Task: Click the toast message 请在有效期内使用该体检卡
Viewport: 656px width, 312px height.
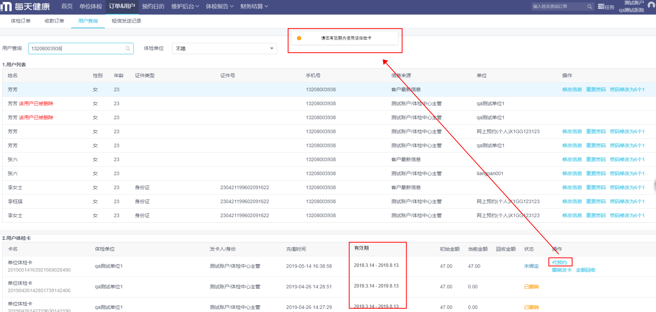Action: coord(346,38)
